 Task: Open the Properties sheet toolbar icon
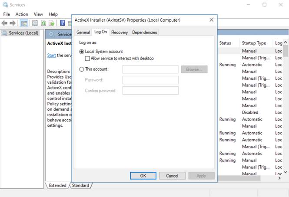(x=35, y=23)
